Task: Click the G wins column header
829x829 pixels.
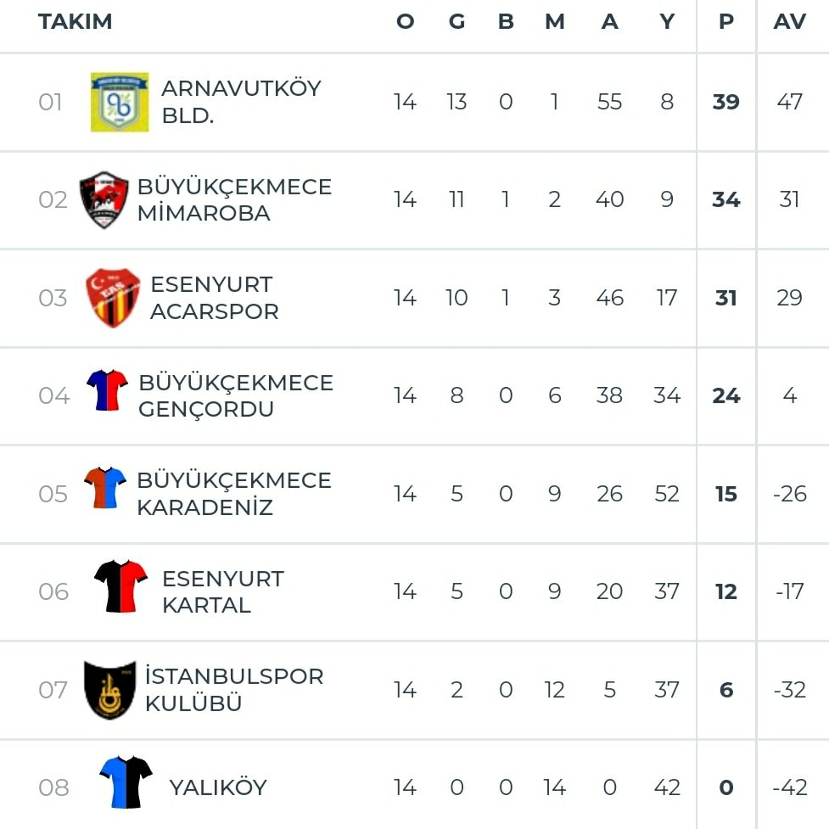Action: coord(457,22)
